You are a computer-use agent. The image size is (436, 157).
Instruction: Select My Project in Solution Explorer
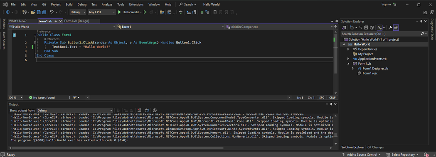(365, 54)
